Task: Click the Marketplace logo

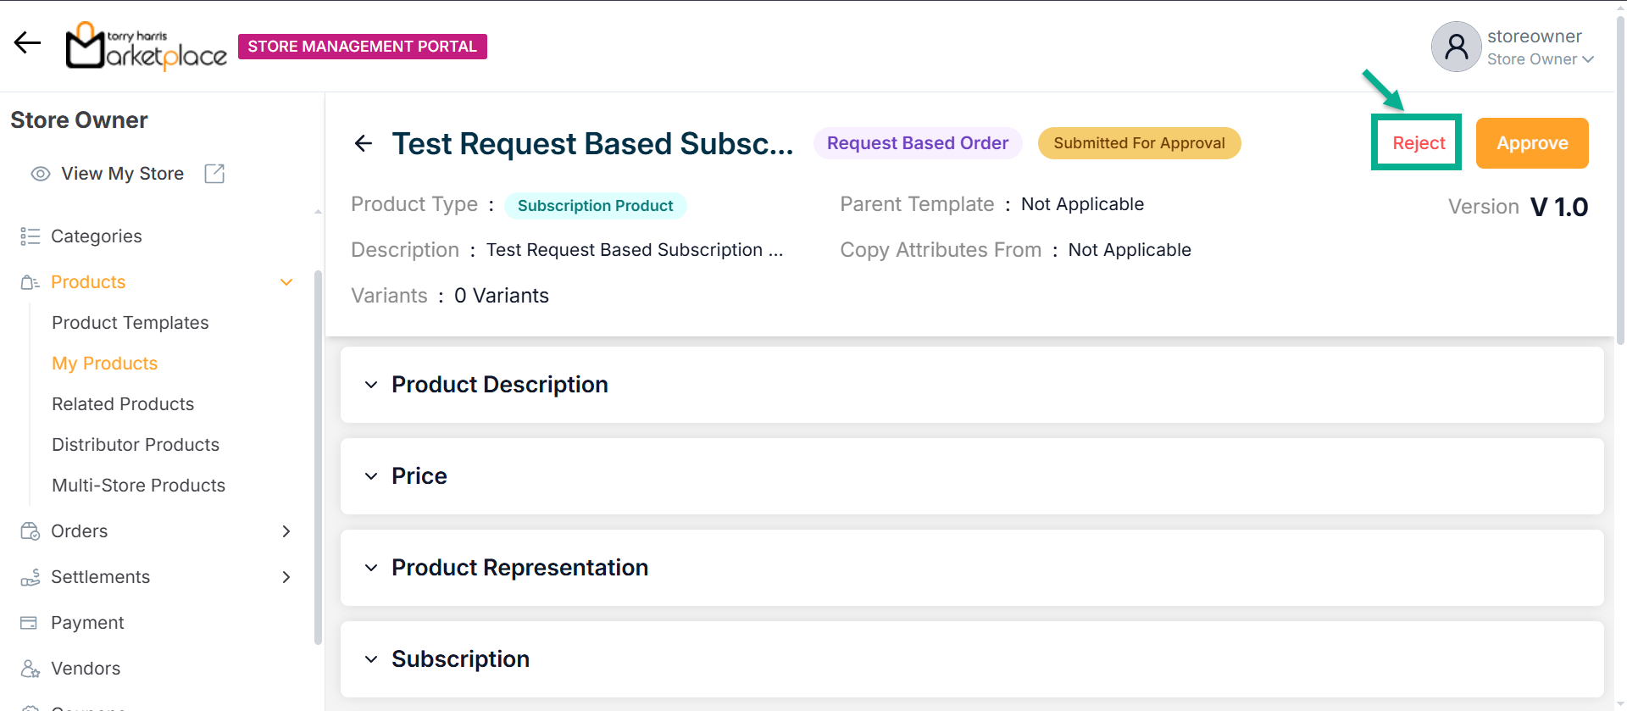Action: (147, 46)
